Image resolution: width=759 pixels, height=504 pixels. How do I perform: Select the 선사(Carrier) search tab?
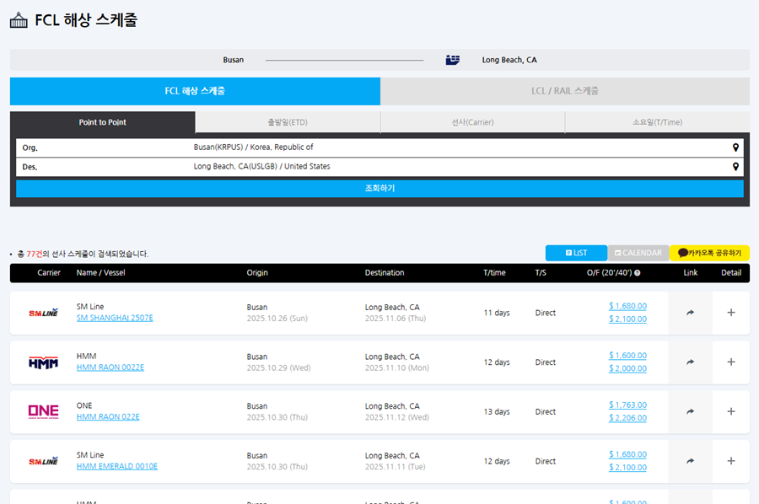click(x=472, y=122)
